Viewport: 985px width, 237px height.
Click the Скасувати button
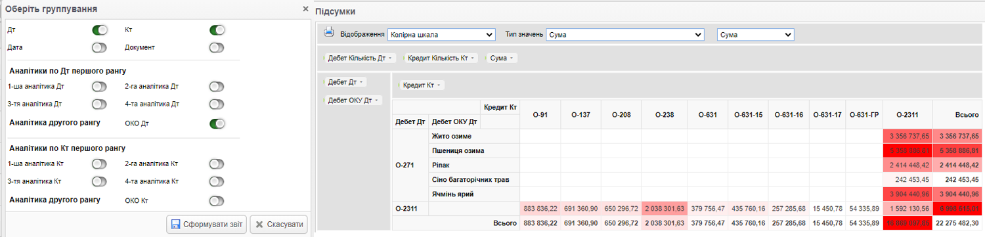coord(278,225)
